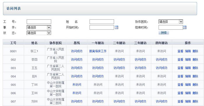The height and width of the screenshot is (106, 204).
Task: Open 二年随访 访问成功 link for 刘XX
Action: [119, 101]
